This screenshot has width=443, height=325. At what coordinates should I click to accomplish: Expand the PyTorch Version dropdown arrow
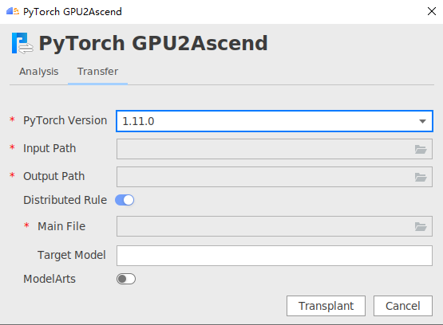click(422, 121)
